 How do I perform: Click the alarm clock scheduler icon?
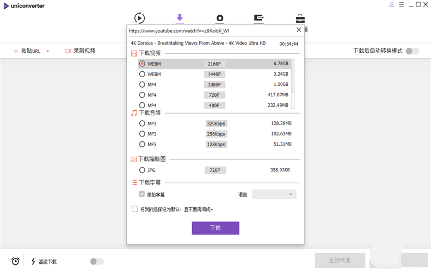[x=16, y=261]
